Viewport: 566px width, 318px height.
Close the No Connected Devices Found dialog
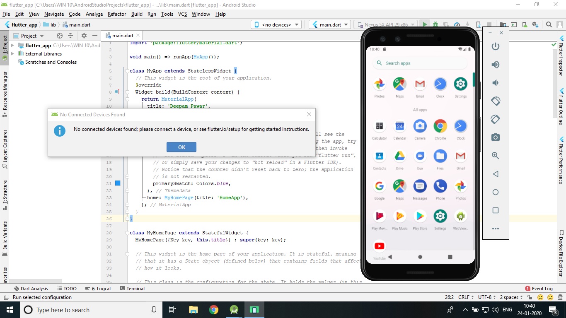pyautogui.click(x=309, y=114)
